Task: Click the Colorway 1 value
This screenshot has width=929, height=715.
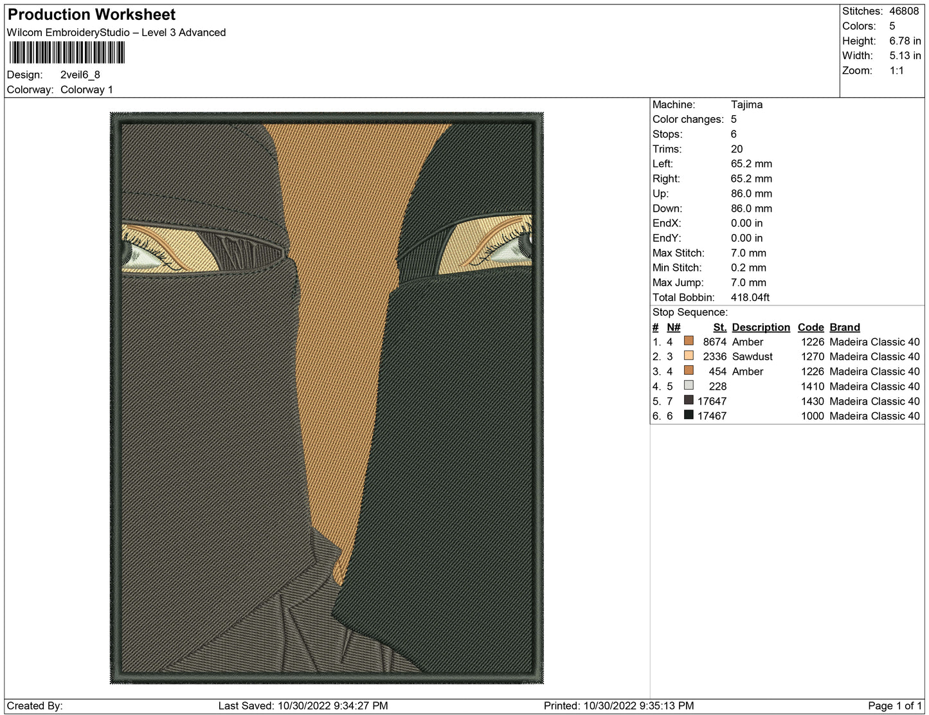Action: 87,89
